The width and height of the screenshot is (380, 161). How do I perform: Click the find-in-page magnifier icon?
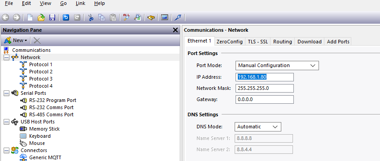(x=138, y=17)
